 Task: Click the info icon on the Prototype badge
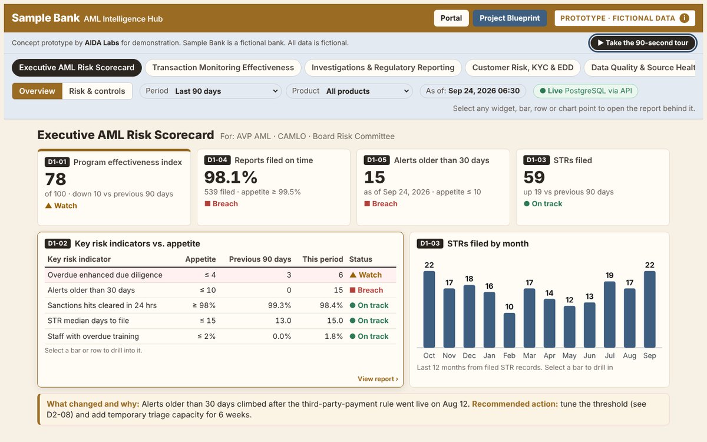(684, 18)
